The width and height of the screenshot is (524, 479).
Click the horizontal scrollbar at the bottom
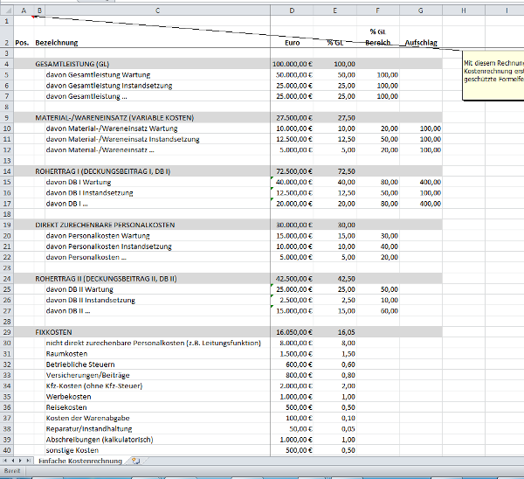click(349, 460)
